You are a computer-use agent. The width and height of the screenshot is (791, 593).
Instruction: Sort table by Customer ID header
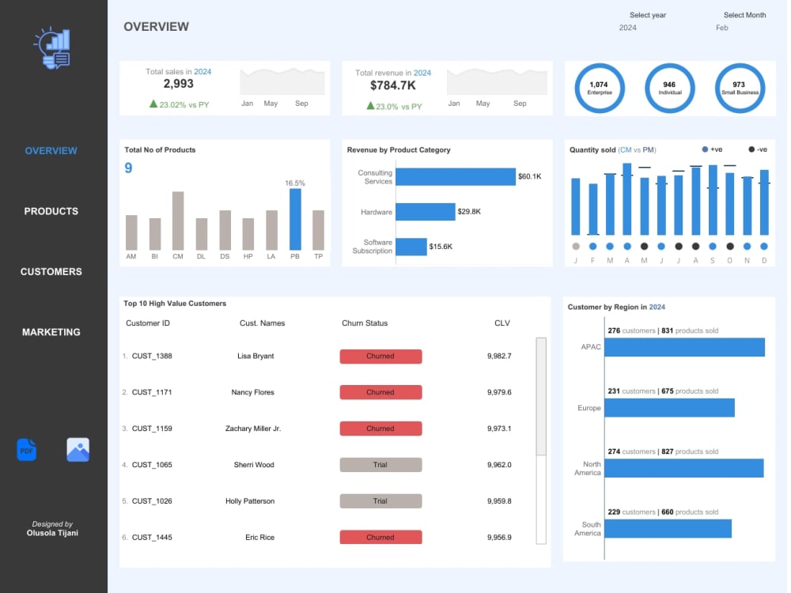148,323
